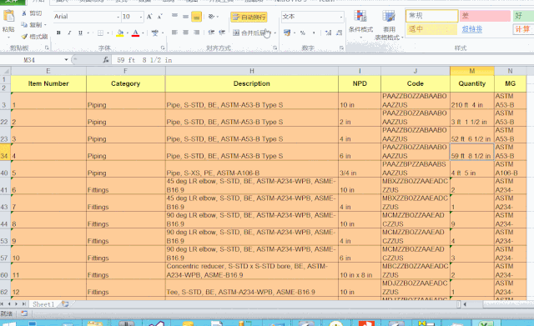This screenshot has width=534, height=326.
Task: Click the cell borders icon
Action: click(100, 33)
